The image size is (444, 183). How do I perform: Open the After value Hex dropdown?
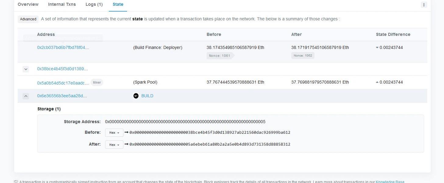(114, 144)
